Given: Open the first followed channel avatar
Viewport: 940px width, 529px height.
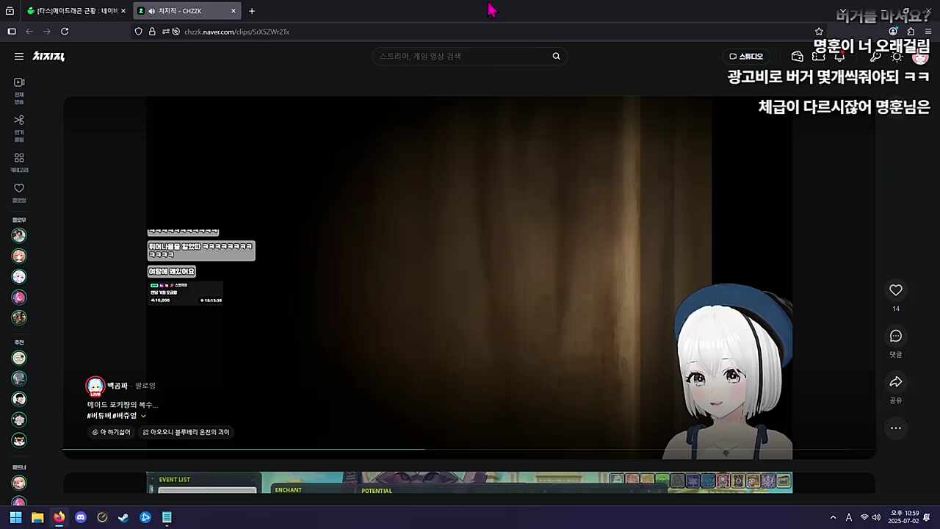Looking at the screenshot, I should pos(19,235).
